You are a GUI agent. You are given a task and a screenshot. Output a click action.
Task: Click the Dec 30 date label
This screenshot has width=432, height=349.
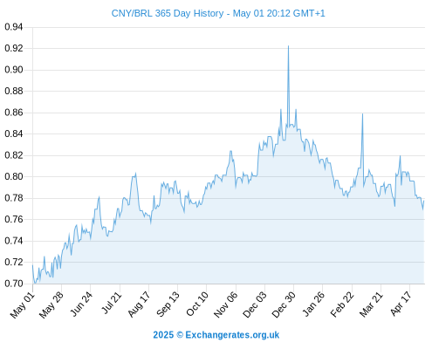[x=284, y=305]
